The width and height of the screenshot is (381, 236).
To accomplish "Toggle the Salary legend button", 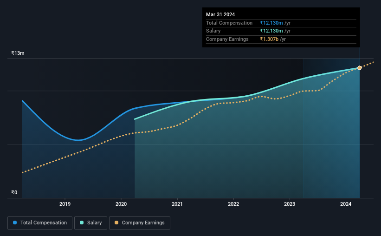I will [90, 223].
